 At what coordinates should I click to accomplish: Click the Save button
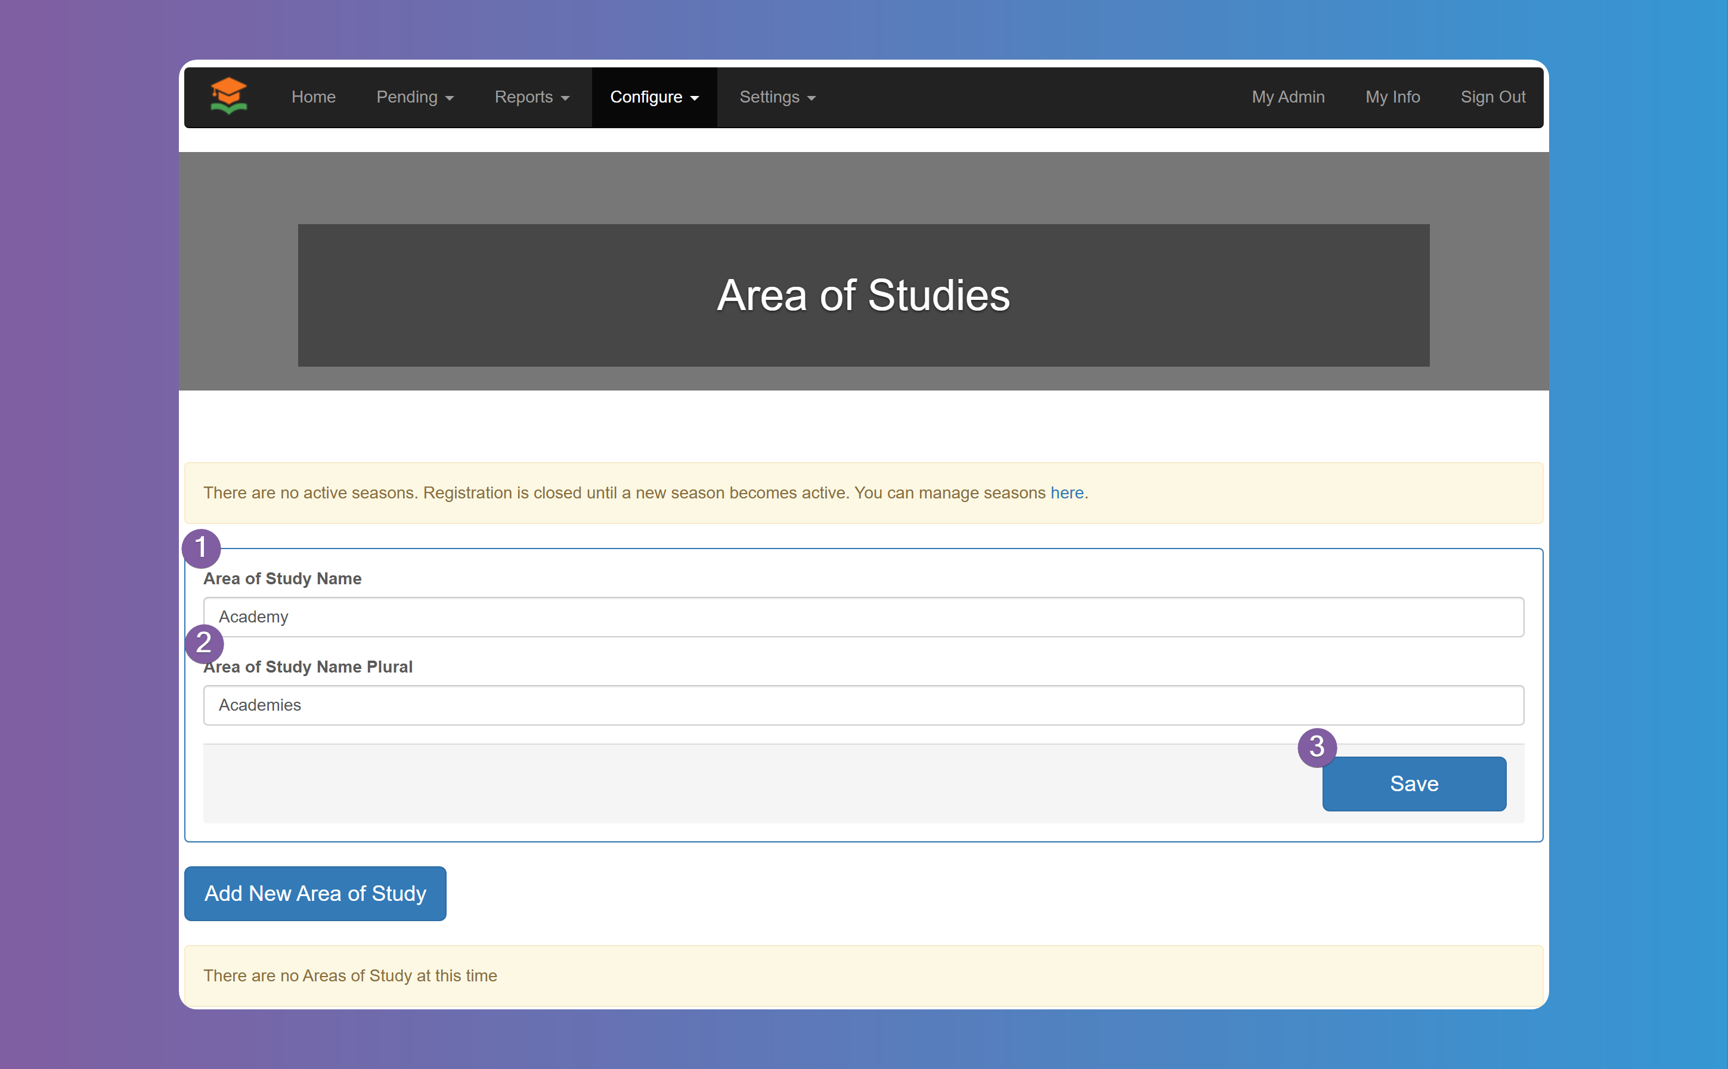tap(1413, 783)
